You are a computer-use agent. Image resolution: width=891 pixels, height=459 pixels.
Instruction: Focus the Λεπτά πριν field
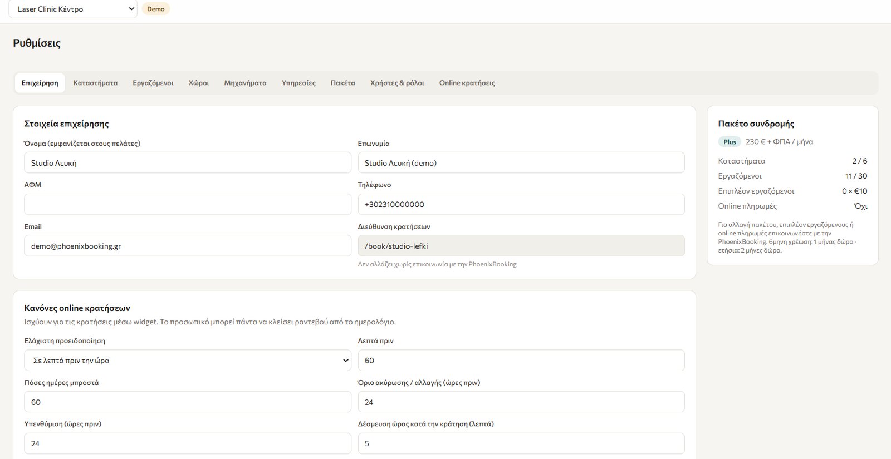coord(521,361)
